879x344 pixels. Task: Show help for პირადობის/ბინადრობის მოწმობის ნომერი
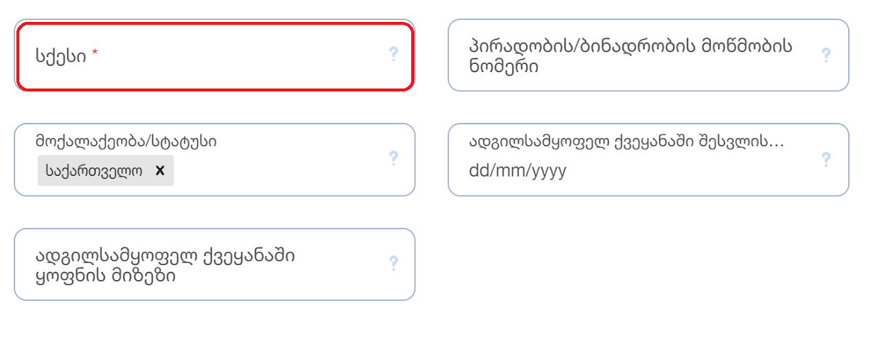(826, 55)
